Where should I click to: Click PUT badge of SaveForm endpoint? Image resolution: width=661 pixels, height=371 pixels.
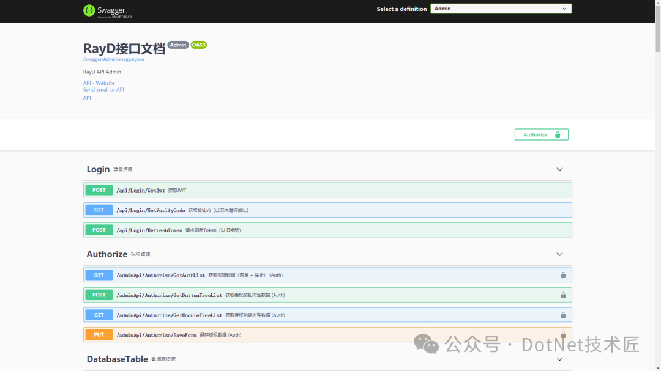coord(99,335)
